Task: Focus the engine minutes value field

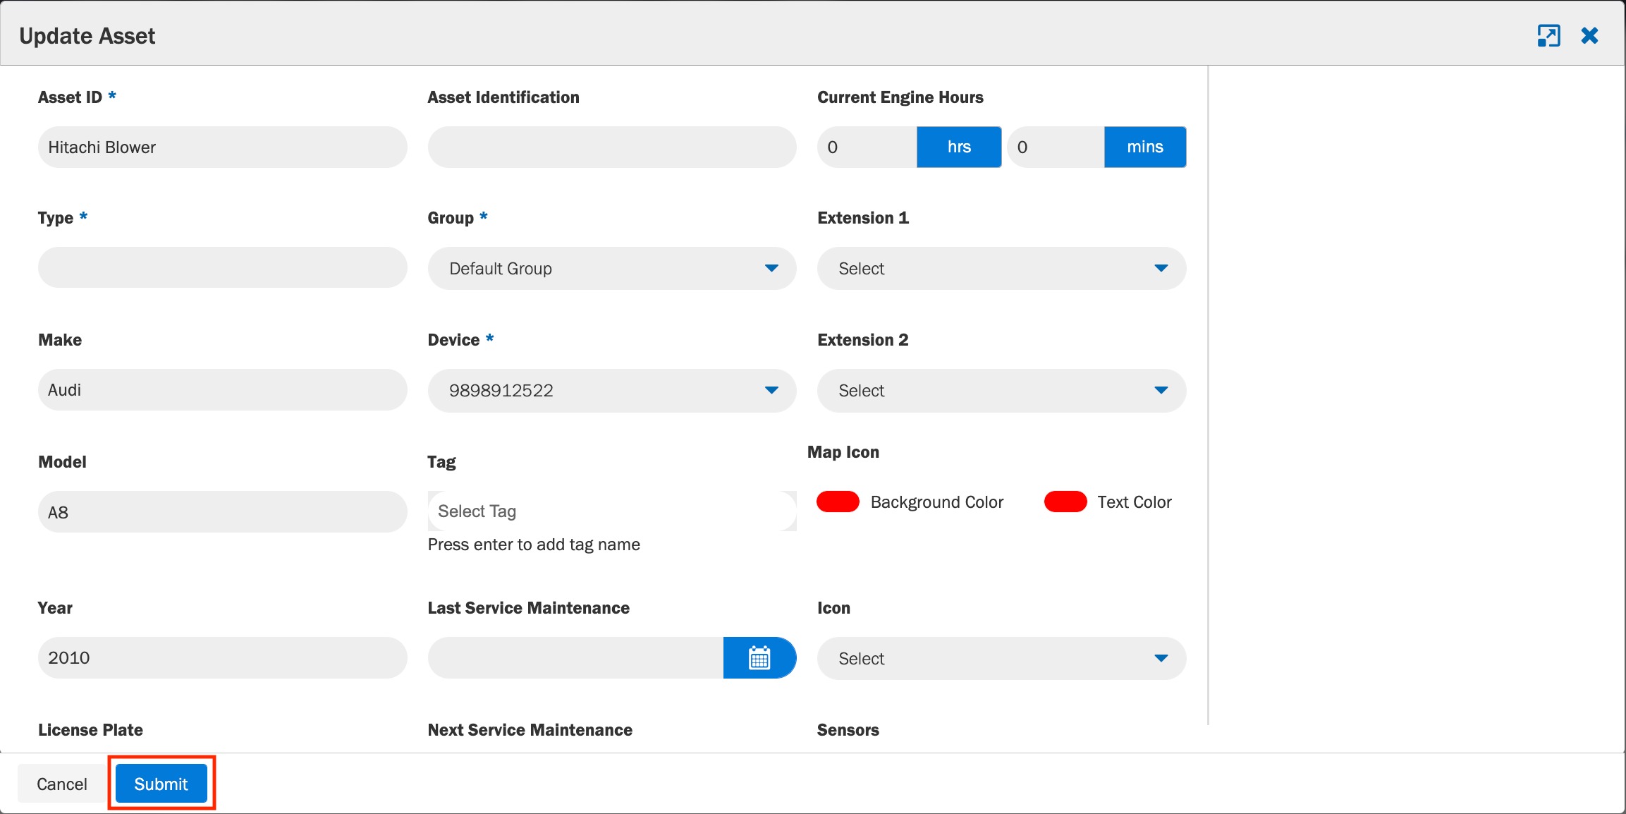Action: 1056,147
